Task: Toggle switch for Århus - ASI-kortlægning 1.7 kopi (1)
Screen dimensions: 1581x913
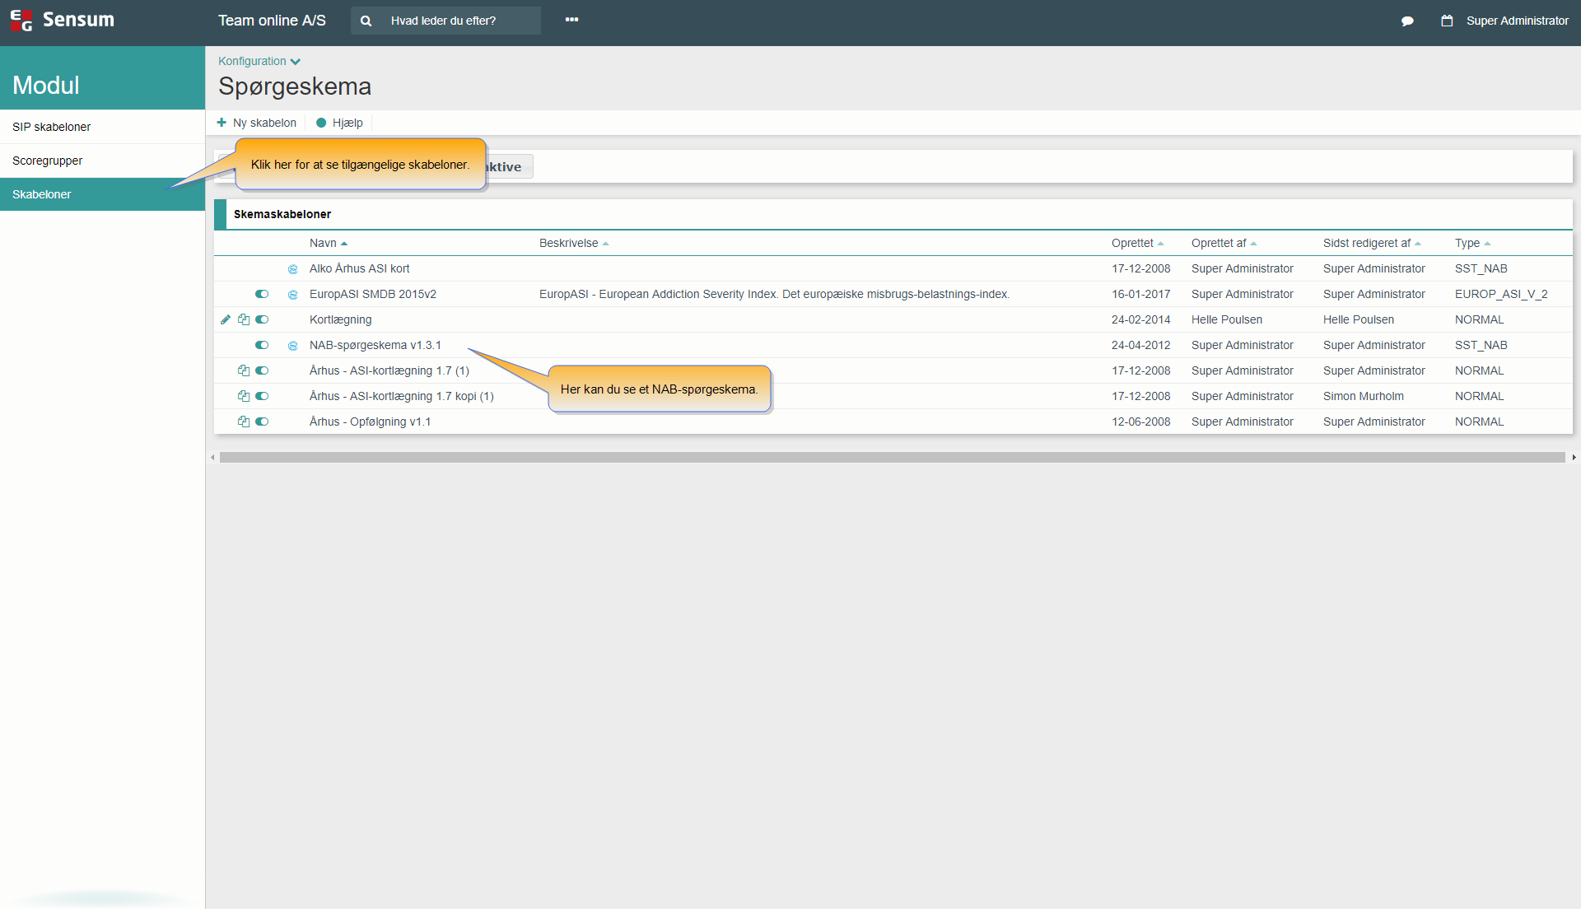Action: (x=262, y=396)
